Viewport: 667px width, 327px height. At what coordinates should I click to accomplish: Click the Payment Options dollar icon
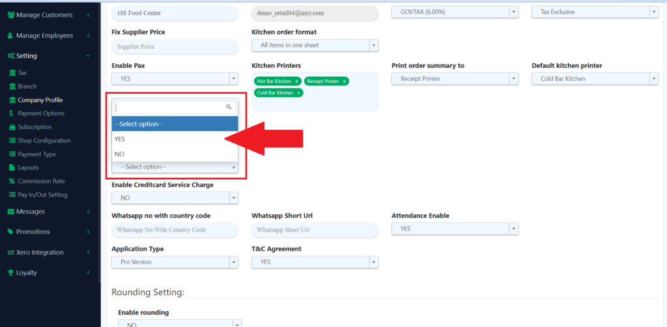tap(12, 113)
